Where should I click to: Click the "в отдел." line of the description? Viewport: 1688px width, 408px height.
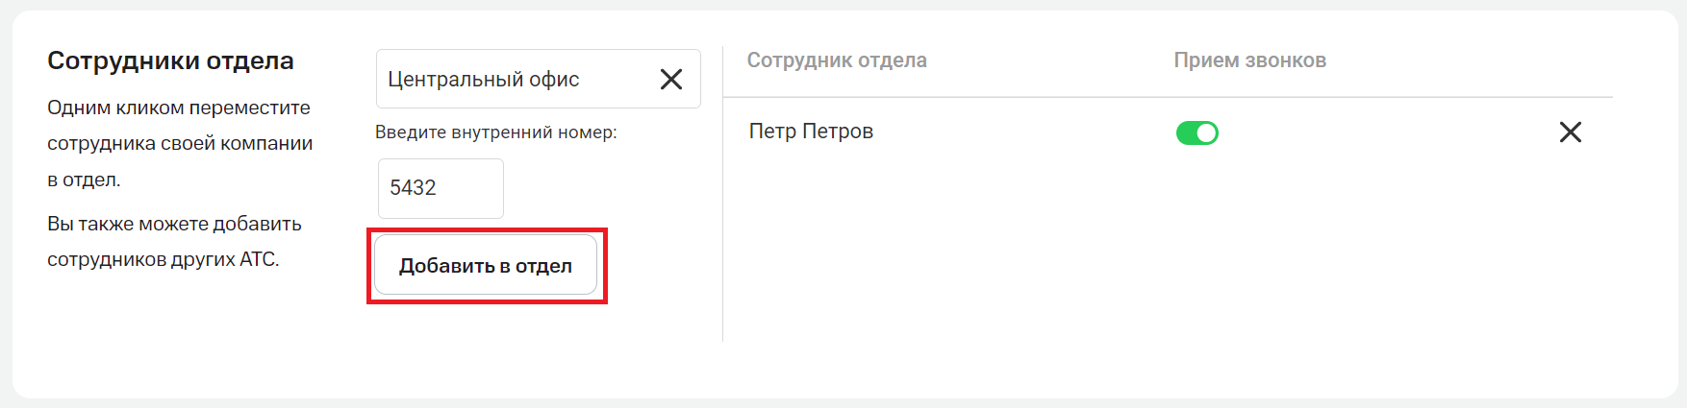(84, 180)
